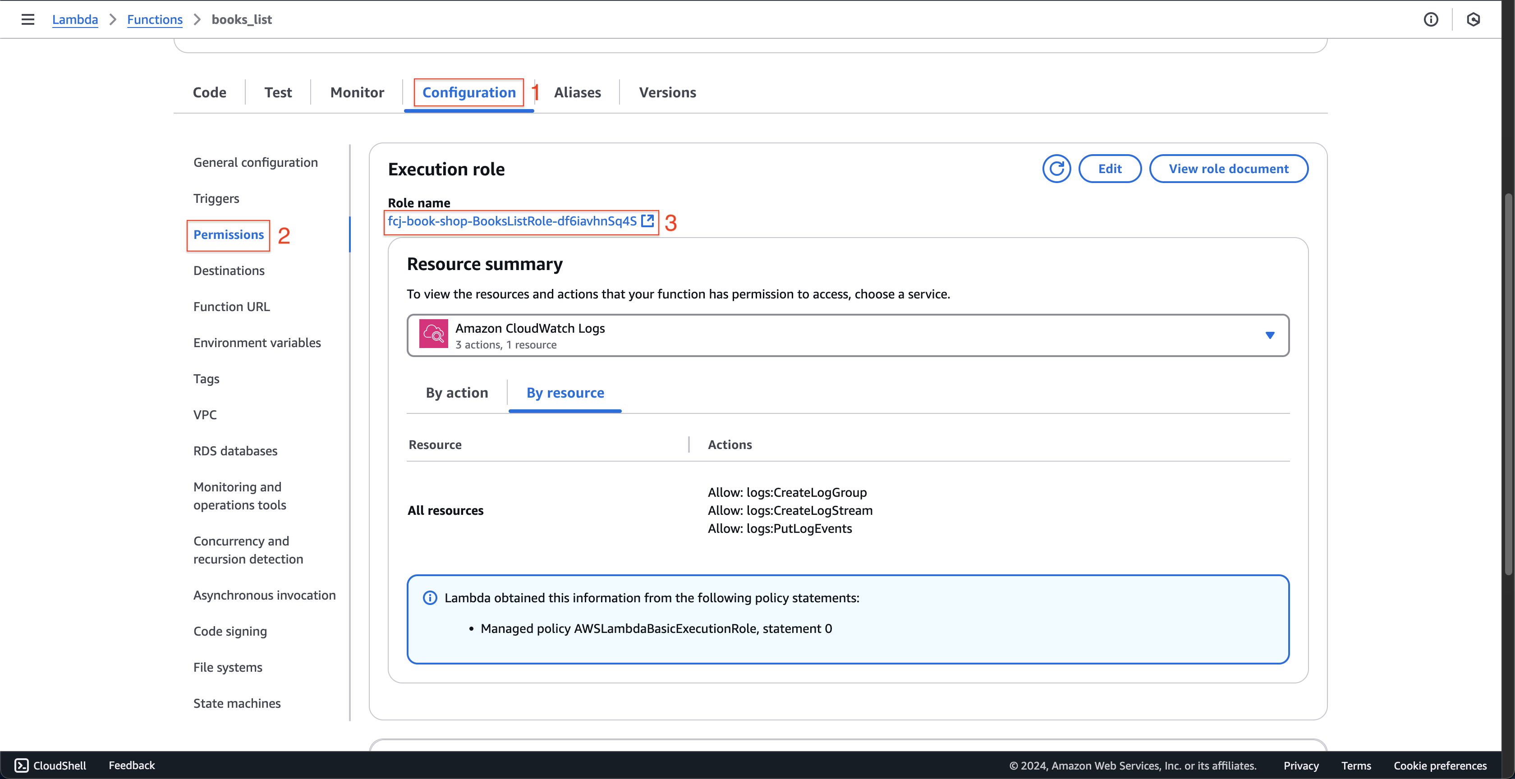The height and width of the screenshot is (779, 1515).
Task: Open Monitoring and operations tools
Action: pyautogui.click(x=240, y=496)
